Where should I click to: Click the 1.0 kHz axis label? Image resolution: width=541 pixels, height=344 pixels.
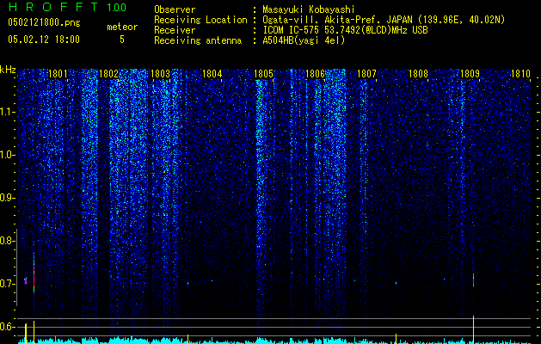click(7, 155)
